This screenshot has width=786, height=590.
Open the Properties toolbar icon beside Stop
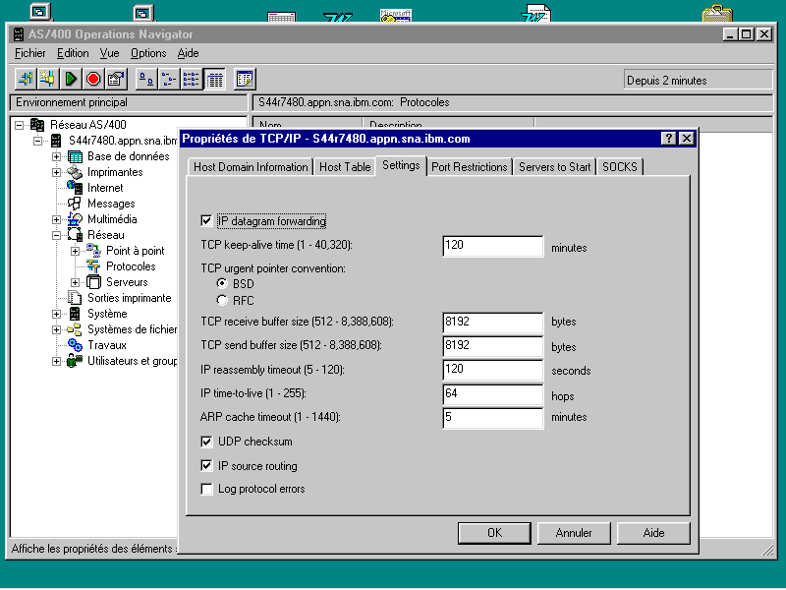tap(116, 79)
